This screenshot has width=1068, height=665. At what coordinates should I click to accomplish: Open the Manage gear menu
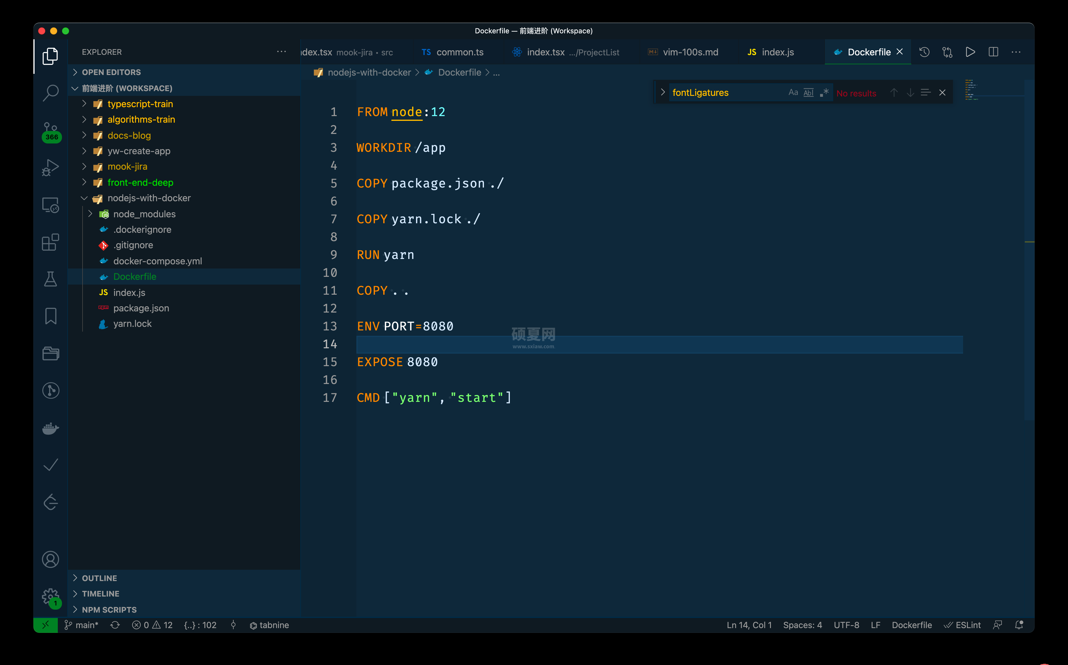pyautogui.click(x=51, y=598)
